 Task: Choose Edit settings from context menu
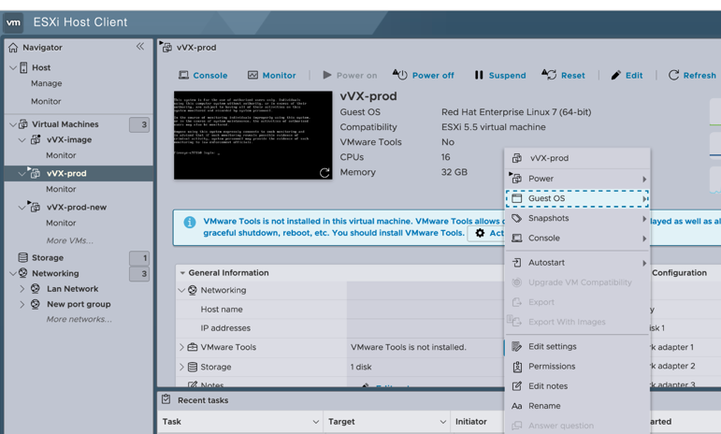coord(578,347)
